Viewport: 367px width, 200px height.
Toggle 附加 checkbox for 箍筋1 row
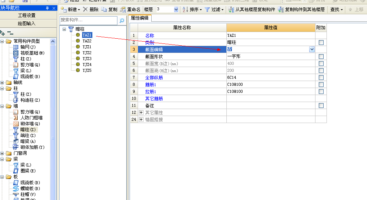(x=321, y=85)
